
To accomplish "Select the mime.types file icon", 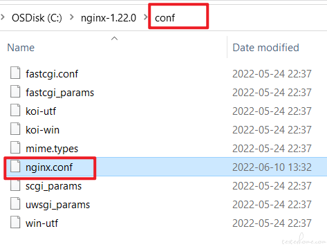I will tap(15, 147).
